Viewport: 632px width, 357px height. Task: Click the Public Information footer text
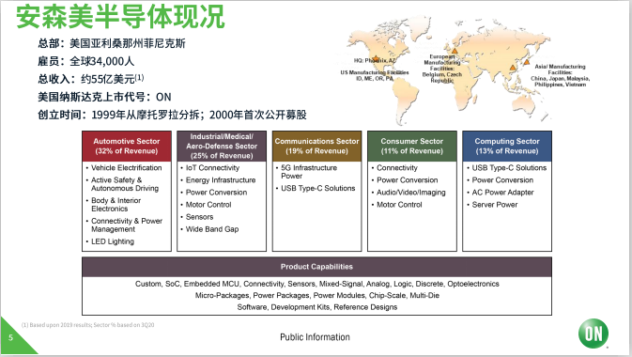pyautogui.click(x=315, y=337)
